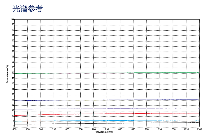This screenshot has width=204, height=137.
Task: Select the cyan curve near 5%
Action: pyautogui.click(x=107, y=121)
